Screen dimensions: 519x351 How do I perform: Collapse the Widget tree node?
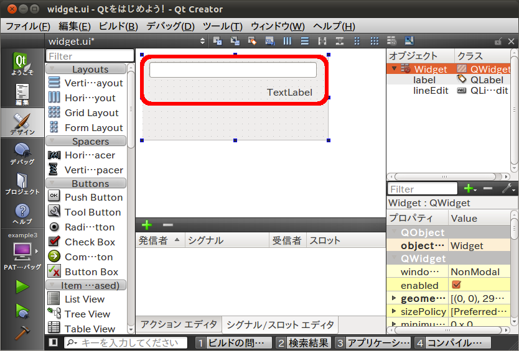pyautogui.click(x=393, y=69)
